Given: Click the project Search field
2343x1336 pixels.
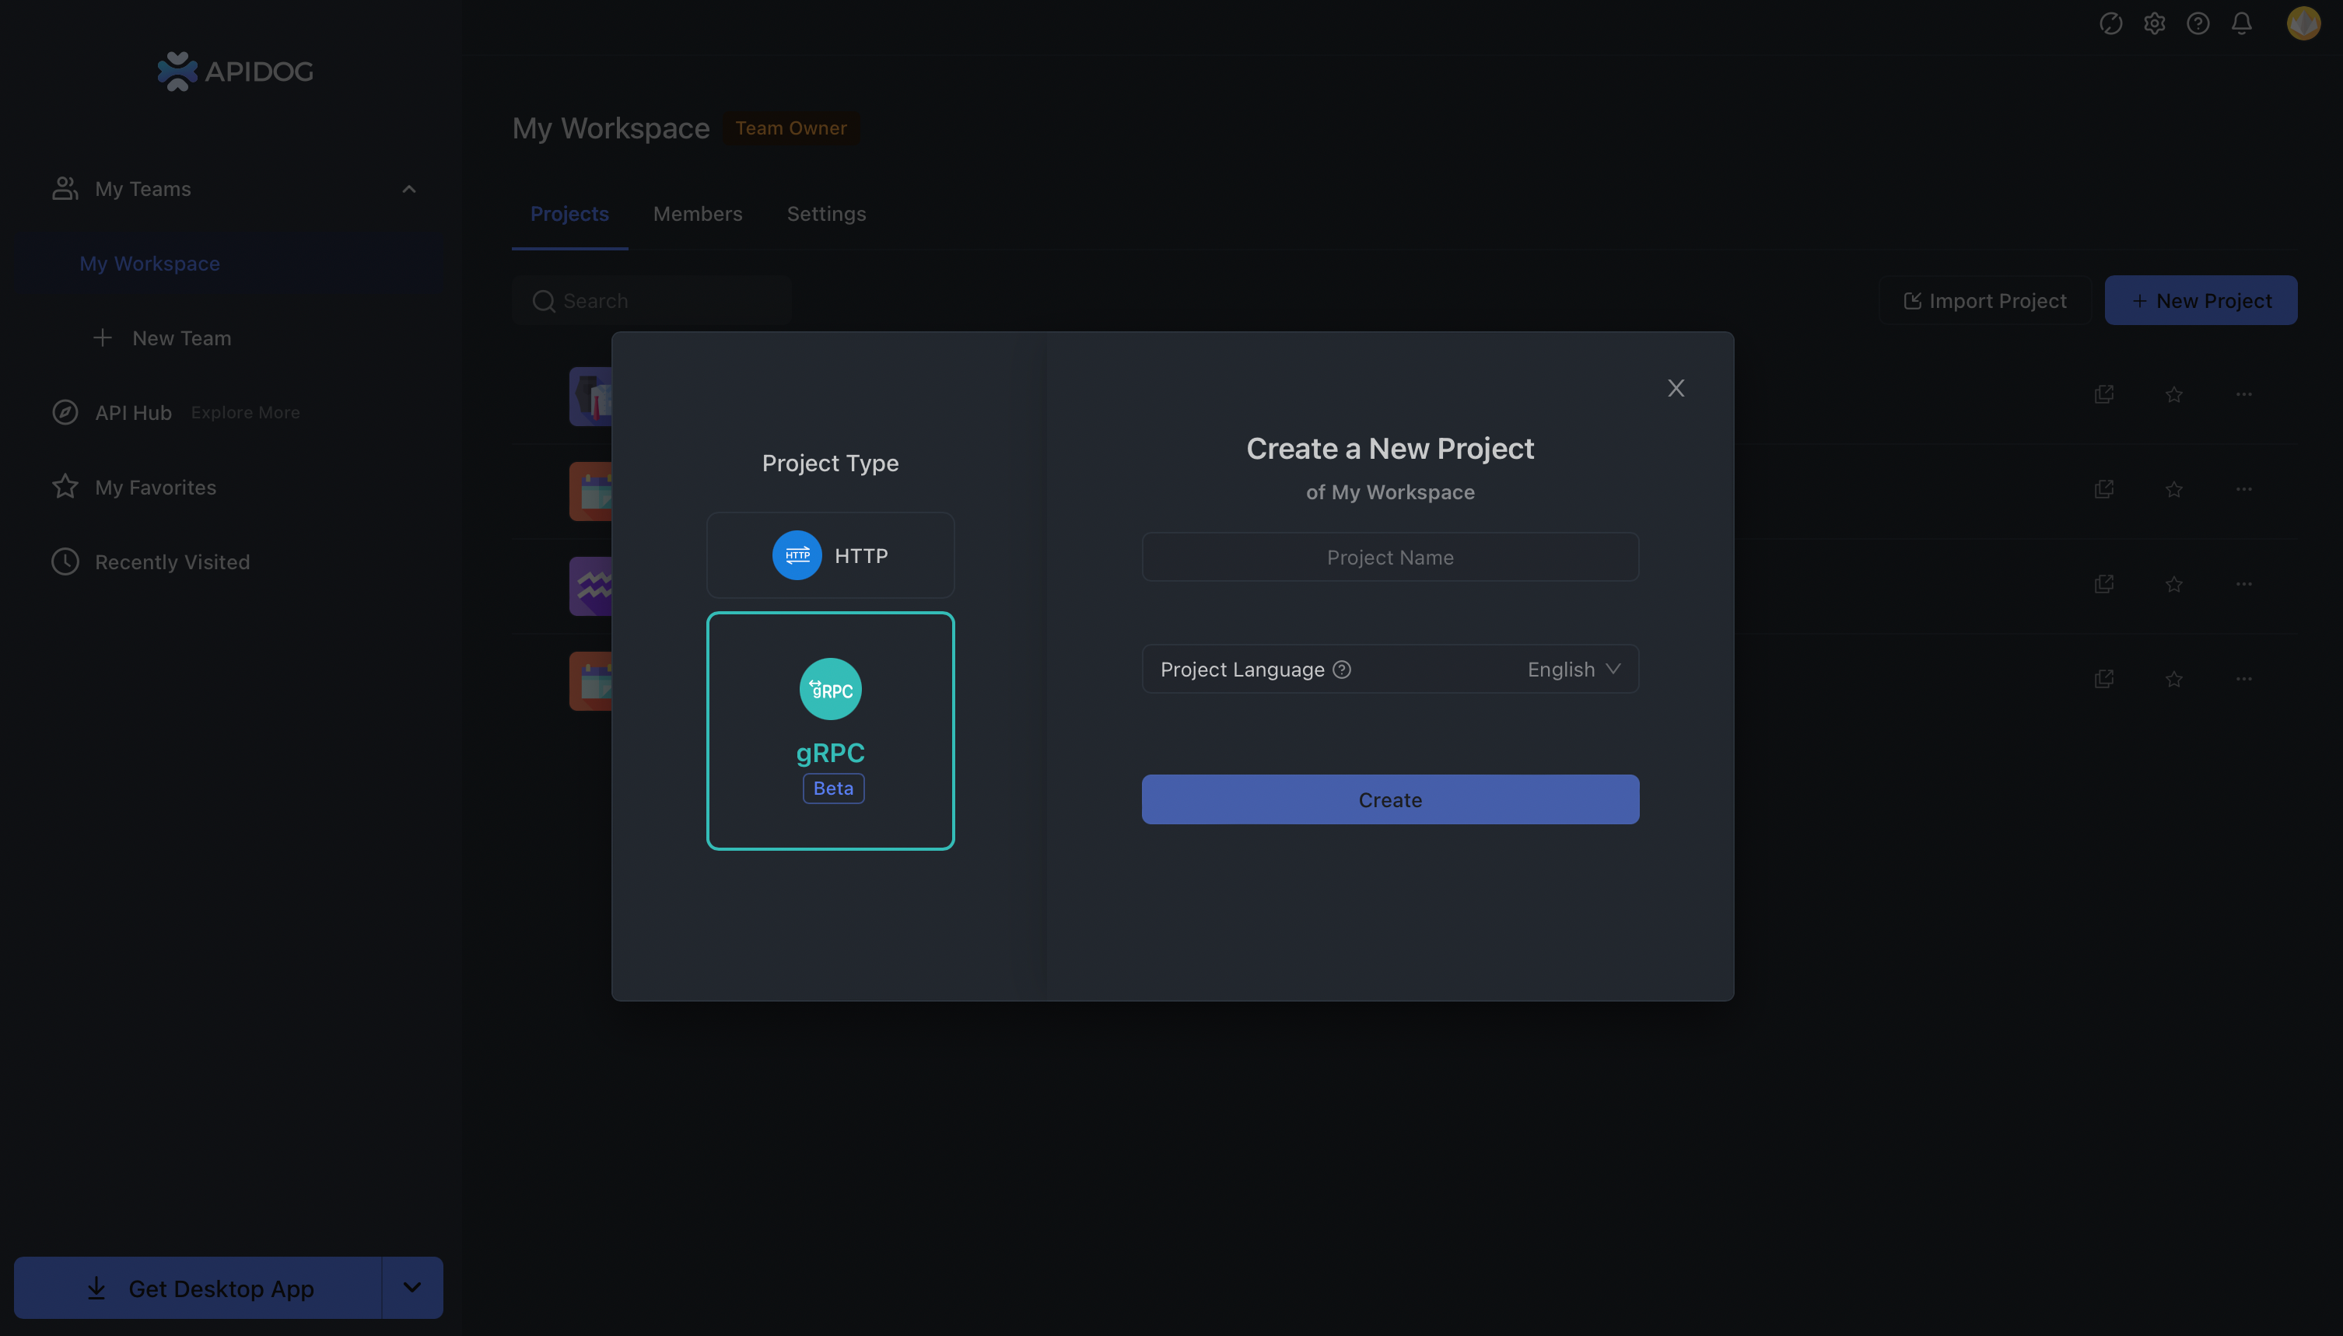Looking at the screenshot, I should pyautogui.click(x=652, y=301).
